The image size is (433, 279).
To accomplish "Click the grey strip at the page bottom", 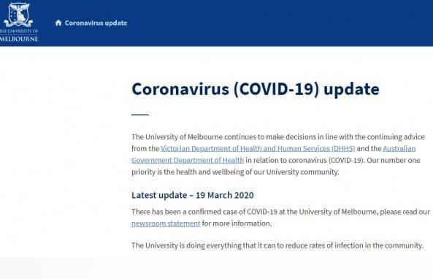I will click(216, 268).
